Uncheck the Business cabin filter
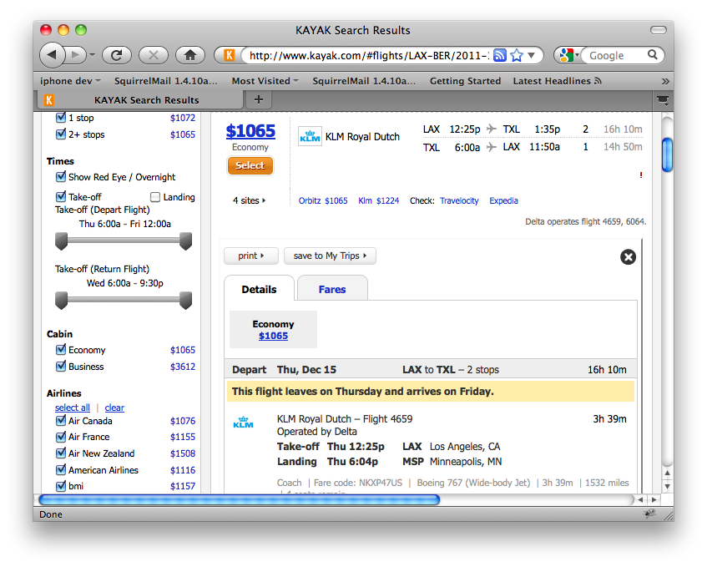This screenshot has width=707, height=567. (61, 366)
